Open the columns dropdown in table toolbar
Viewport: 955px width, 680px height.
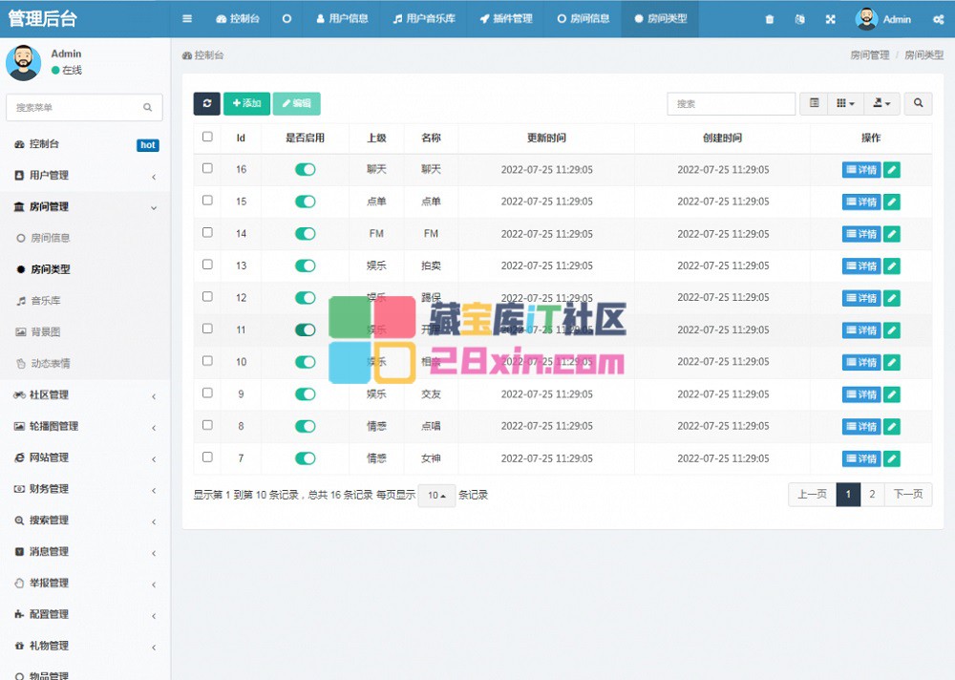coord(845,103)
